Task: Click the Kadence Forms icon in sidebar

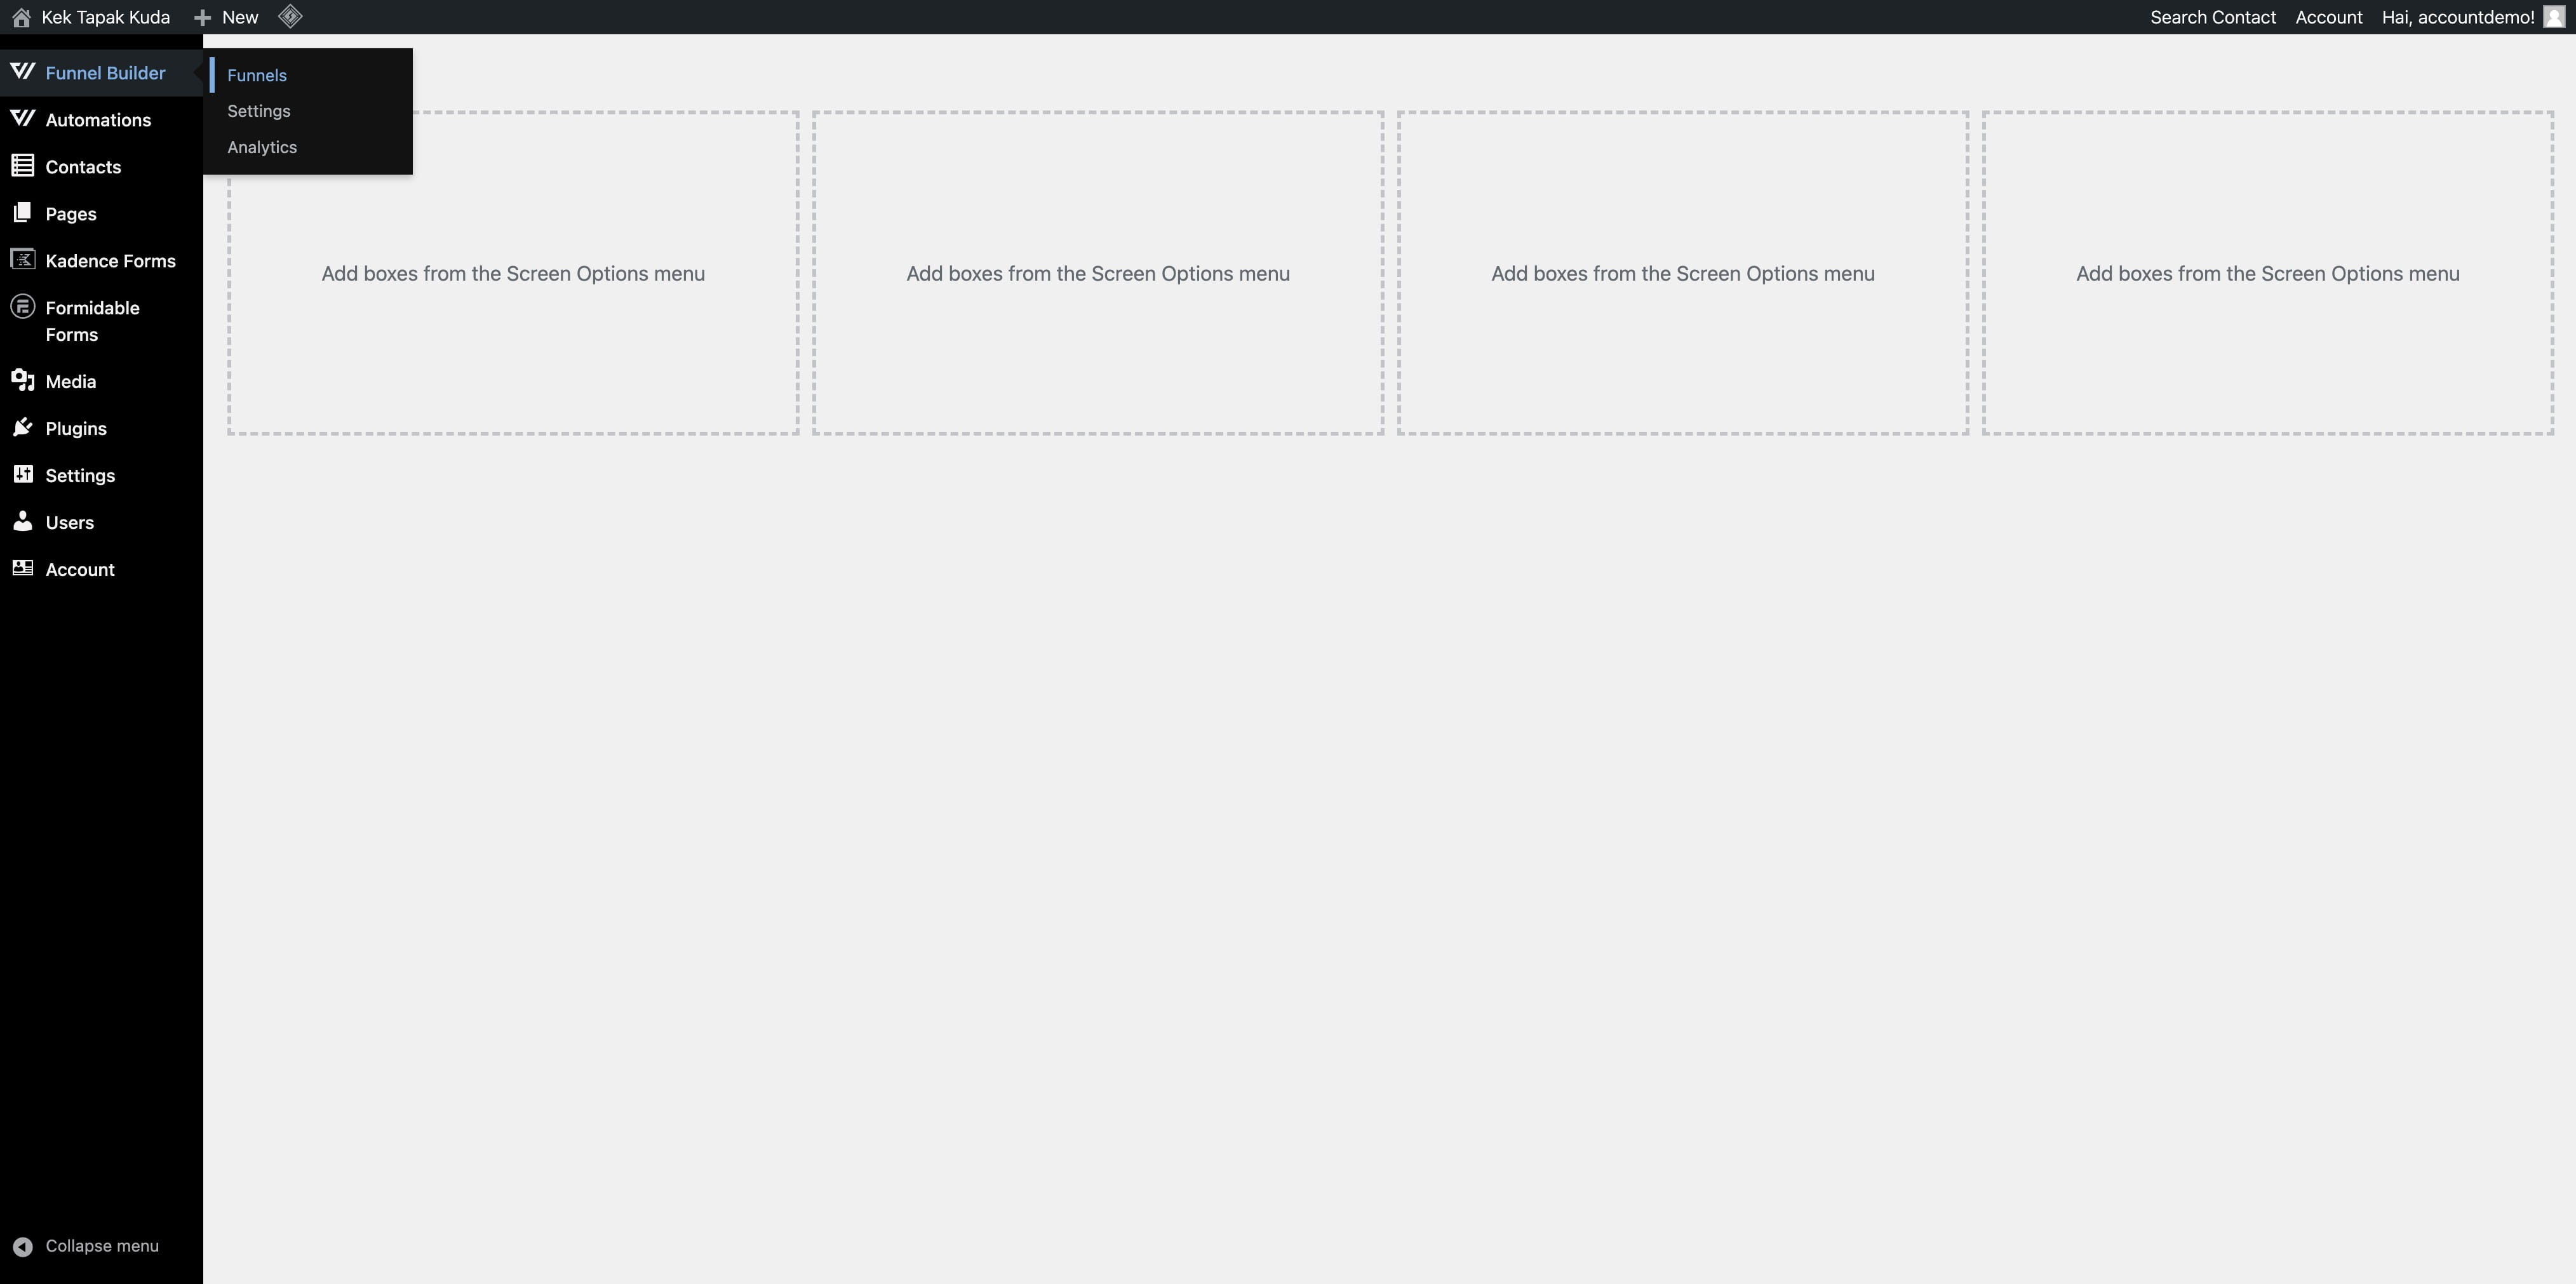Action: 23,260
